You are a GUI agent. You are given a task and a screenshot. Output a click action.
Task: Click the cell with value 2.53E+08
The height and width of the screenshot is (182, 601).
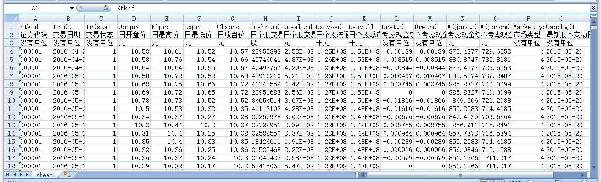pos(298,51)
